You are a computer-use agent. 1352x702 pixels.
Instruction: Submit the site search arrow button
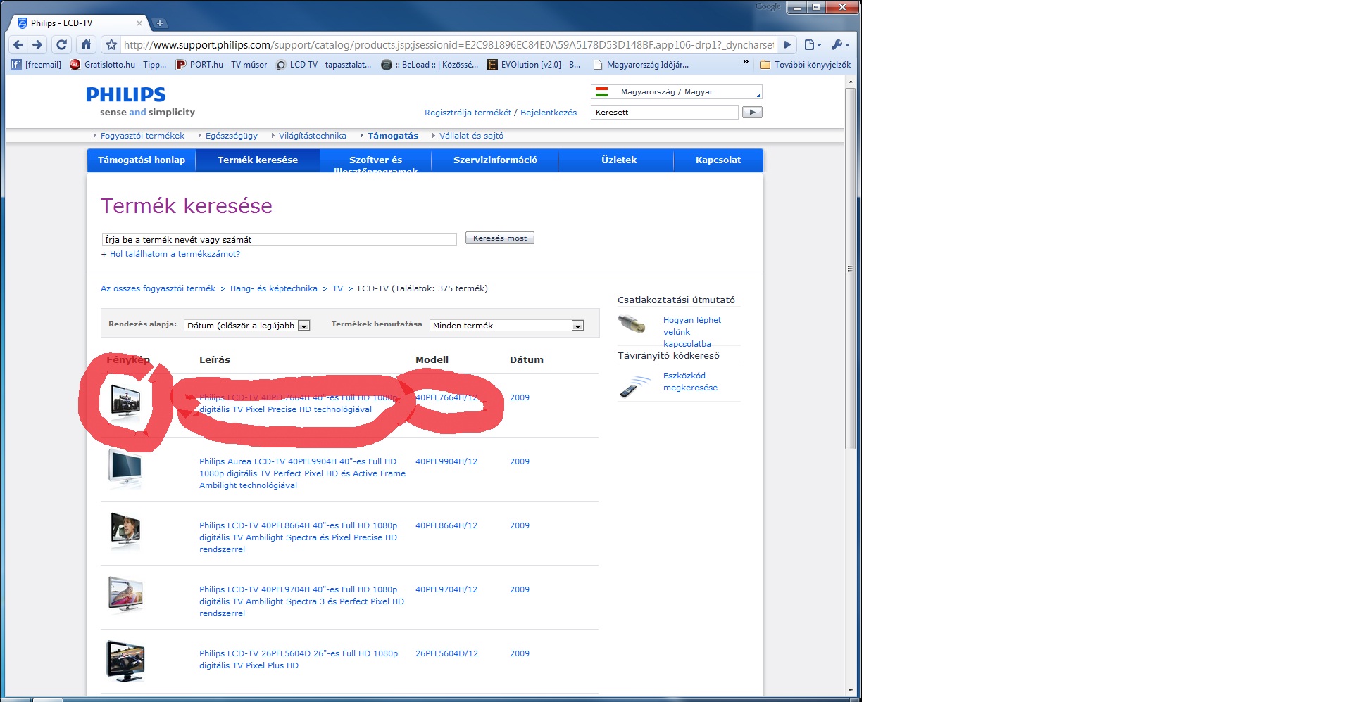tap(752, 113)
